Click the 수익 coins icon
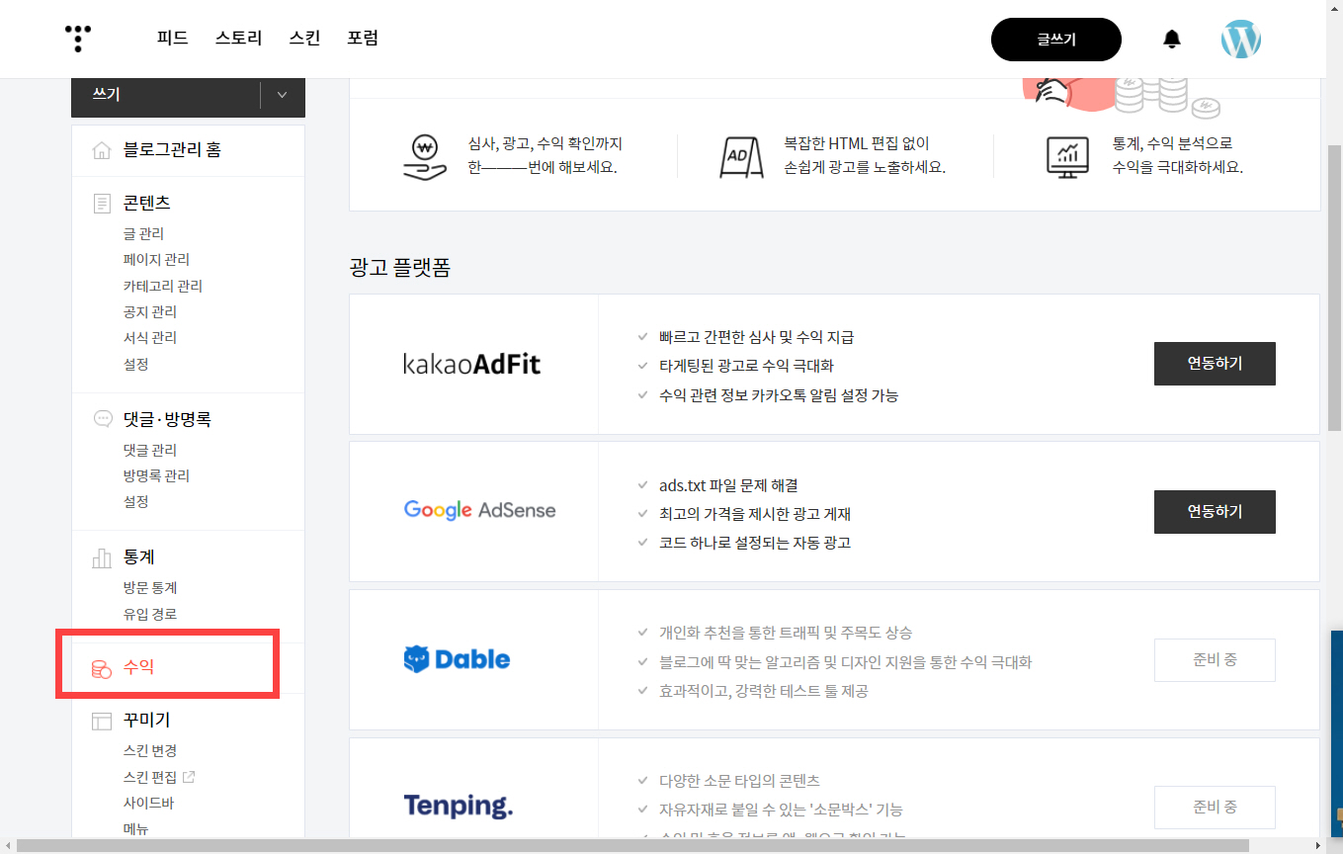The height and width of the screenshot is (854, 1343). (101, 669)
